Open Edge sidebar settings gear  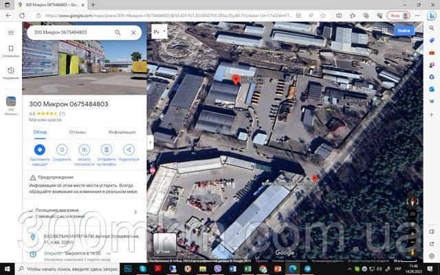[432, 256]
